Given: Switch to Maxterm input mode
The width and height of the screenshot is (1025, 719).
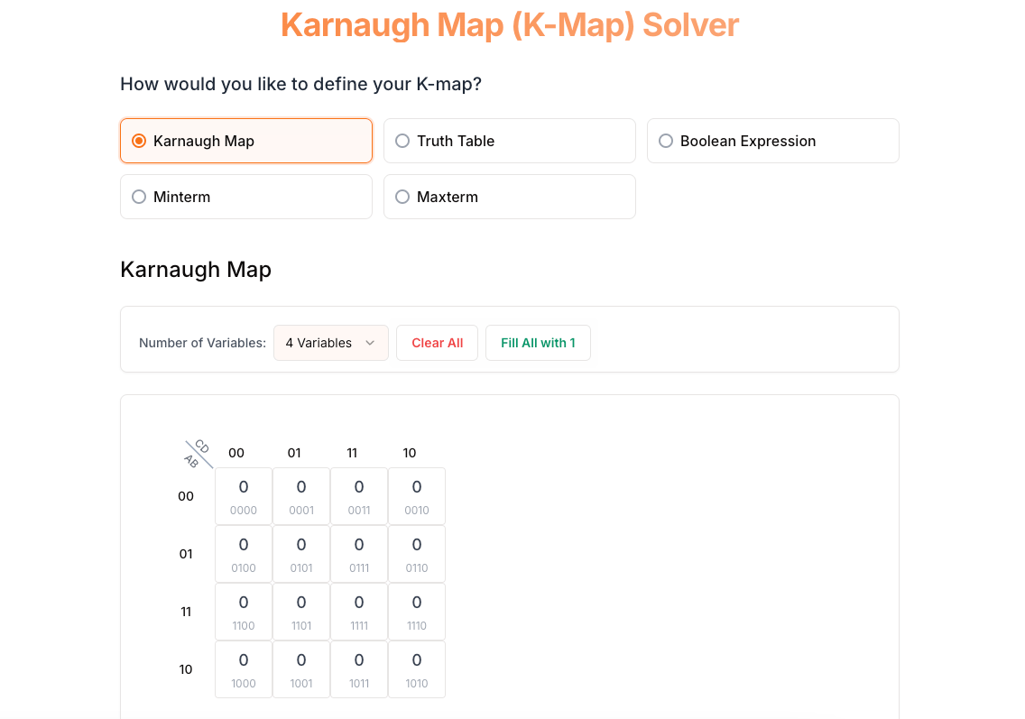Looking at the screenshot, I should pyautogui.click(x=509, y=197).
